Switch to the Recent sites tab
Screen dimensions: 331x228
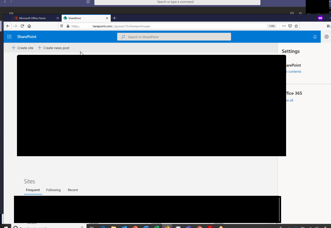[73, 190]
